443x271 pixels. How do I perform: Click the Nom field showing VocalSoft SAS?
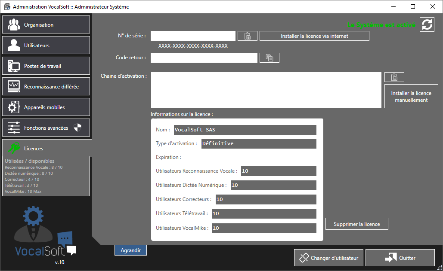[245, 130]
